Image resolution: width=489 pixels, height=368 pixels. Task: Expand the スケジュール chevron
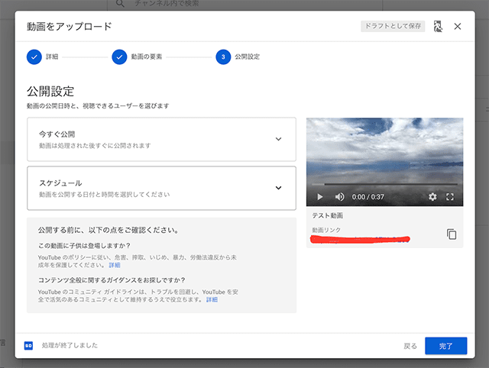click(x=278, y=188)
